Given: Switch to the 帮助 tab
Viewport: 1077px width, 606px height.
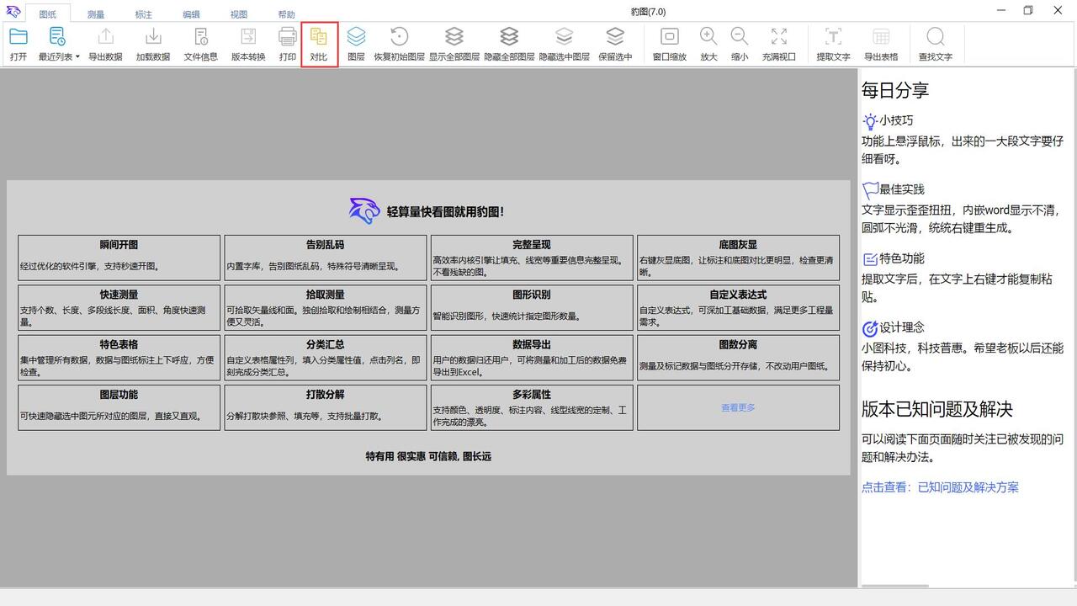Looking at the screenshot, I should (286, 14).
